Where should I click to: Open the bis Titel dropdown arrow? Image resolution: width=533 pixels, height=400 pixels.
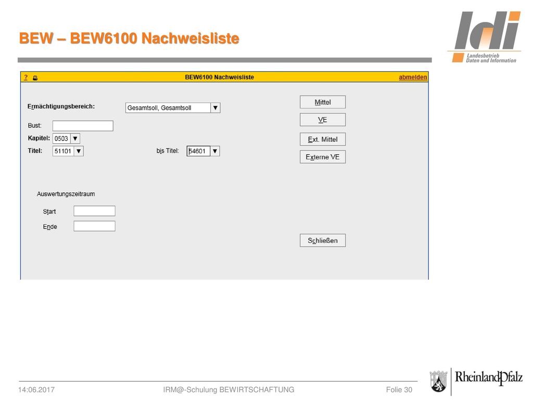[x=215, y=151]
